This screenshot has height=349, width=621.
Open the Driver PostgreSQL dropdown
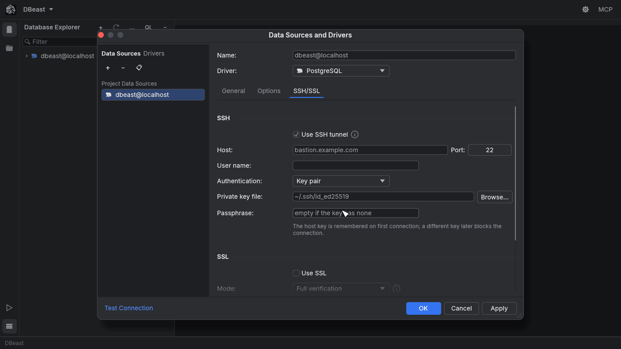tap(341, 71)
